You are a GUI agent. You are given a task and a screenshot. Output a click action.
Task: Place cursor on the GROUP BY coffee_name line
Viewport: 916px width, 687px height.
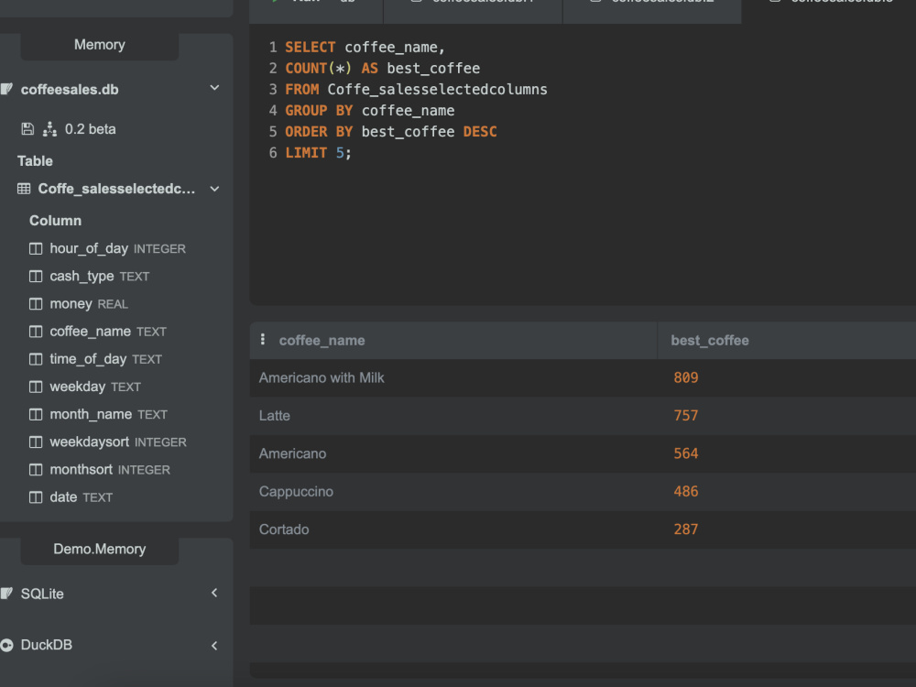pos(370,111)
